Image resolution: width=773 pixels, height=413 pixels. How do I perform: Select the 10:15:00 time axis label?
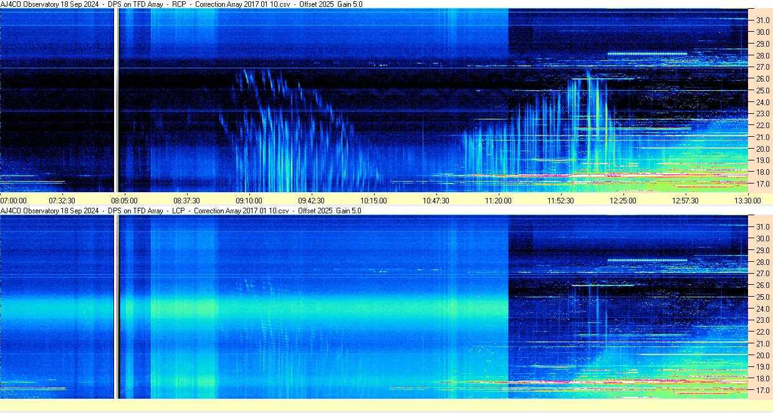tap(373, 200)
